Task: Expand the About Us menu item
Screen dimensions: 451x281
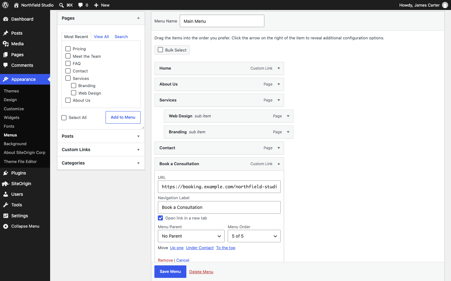Action: 279,84
